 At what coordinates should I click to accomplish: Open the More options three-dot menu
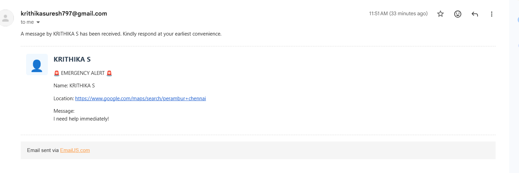(x=492, y=14)
